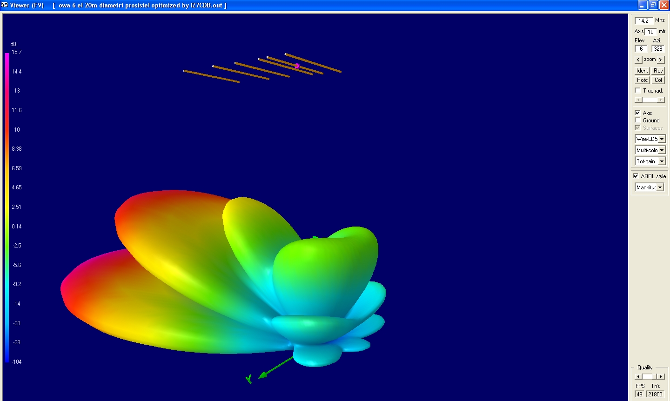The image size is (670, 401).
Task: Click the left arrow of the True rad. scrollbar
Action: 638,100
